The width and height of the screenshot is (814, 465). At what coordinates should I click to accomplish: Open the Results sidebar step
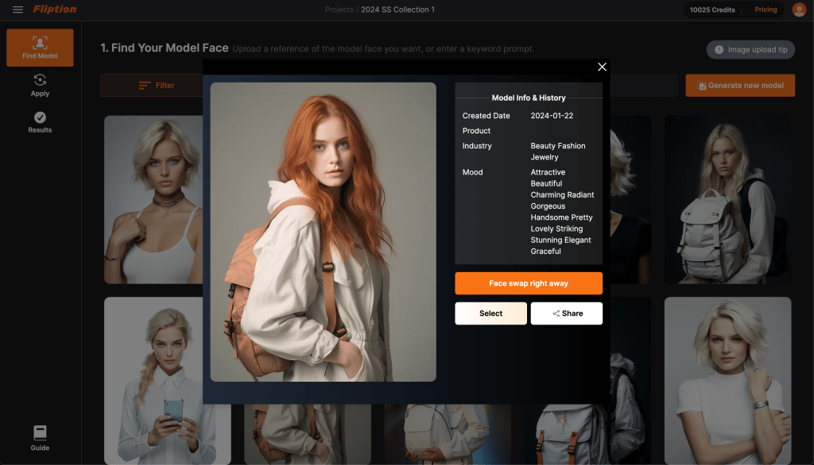click(x=40, y=122)
